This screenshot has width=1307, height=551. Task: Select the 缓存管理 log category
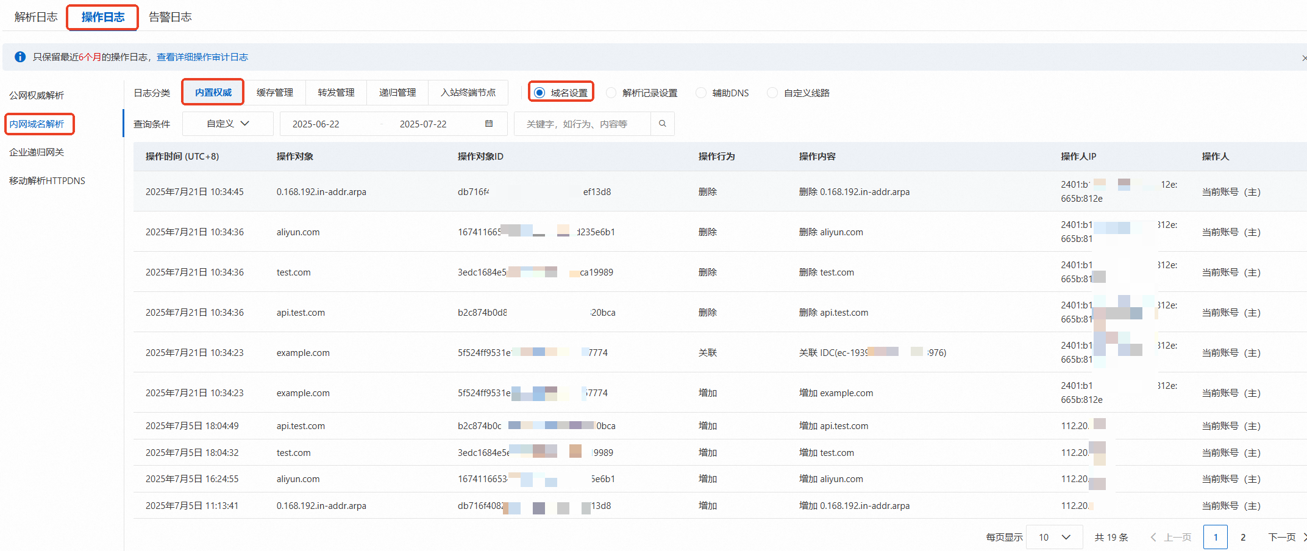click(x=275, y=93)
